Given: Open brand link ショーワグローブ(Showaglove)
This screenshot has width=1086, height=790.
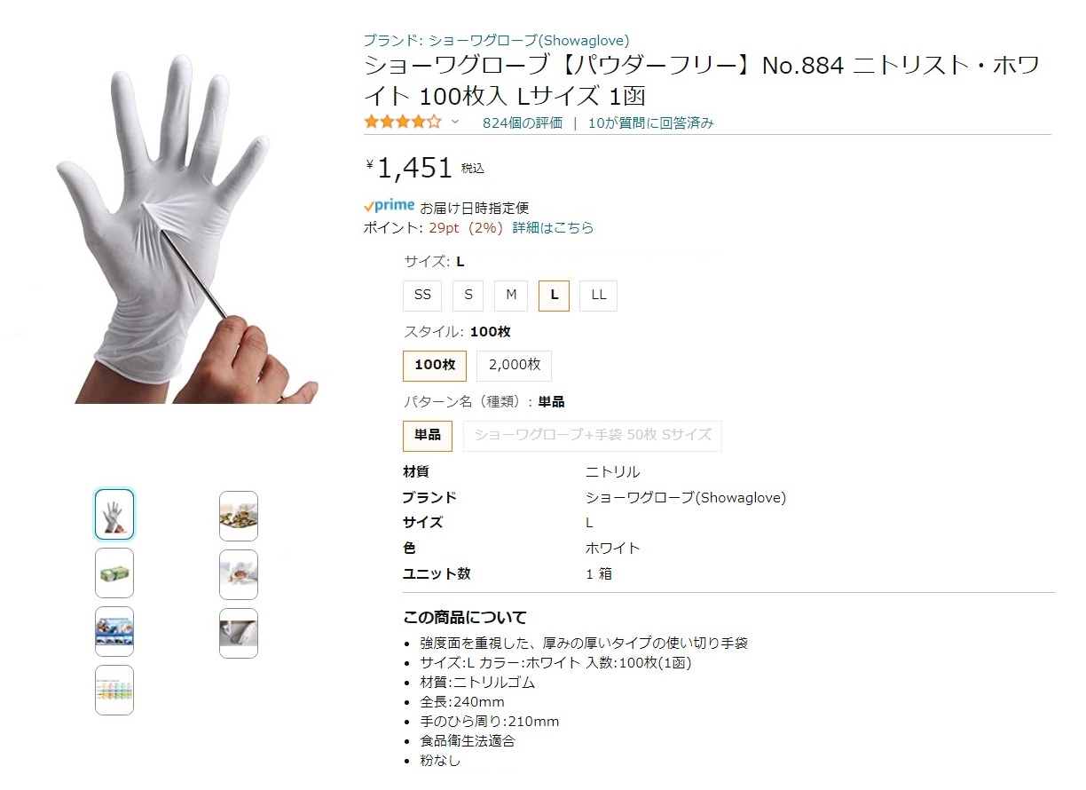Looking at the screenshot, I should (497, 41).
